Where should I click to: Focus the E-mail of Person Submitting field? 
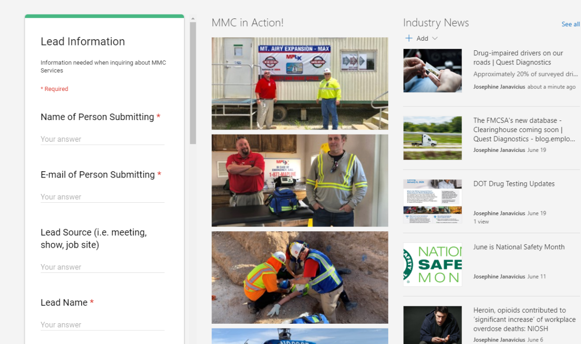tap(103, 197)
